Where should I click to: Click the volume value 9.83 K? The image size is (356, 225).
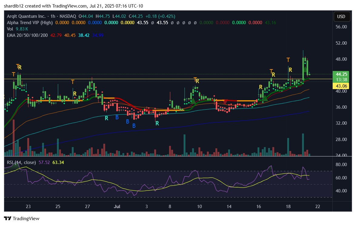22,29
